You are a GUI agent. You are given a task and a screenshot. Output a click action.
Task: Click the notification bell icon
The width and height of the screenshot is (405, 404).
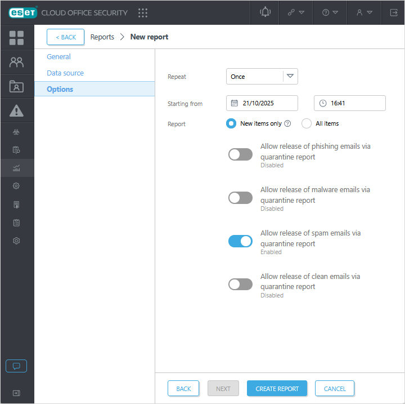pyautogui.click(x=265, y=12)
